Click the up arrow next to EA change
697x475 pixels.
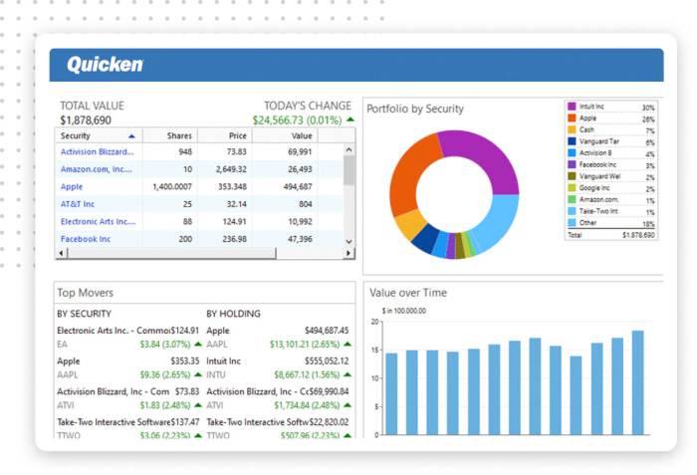(x=198, y=344)
